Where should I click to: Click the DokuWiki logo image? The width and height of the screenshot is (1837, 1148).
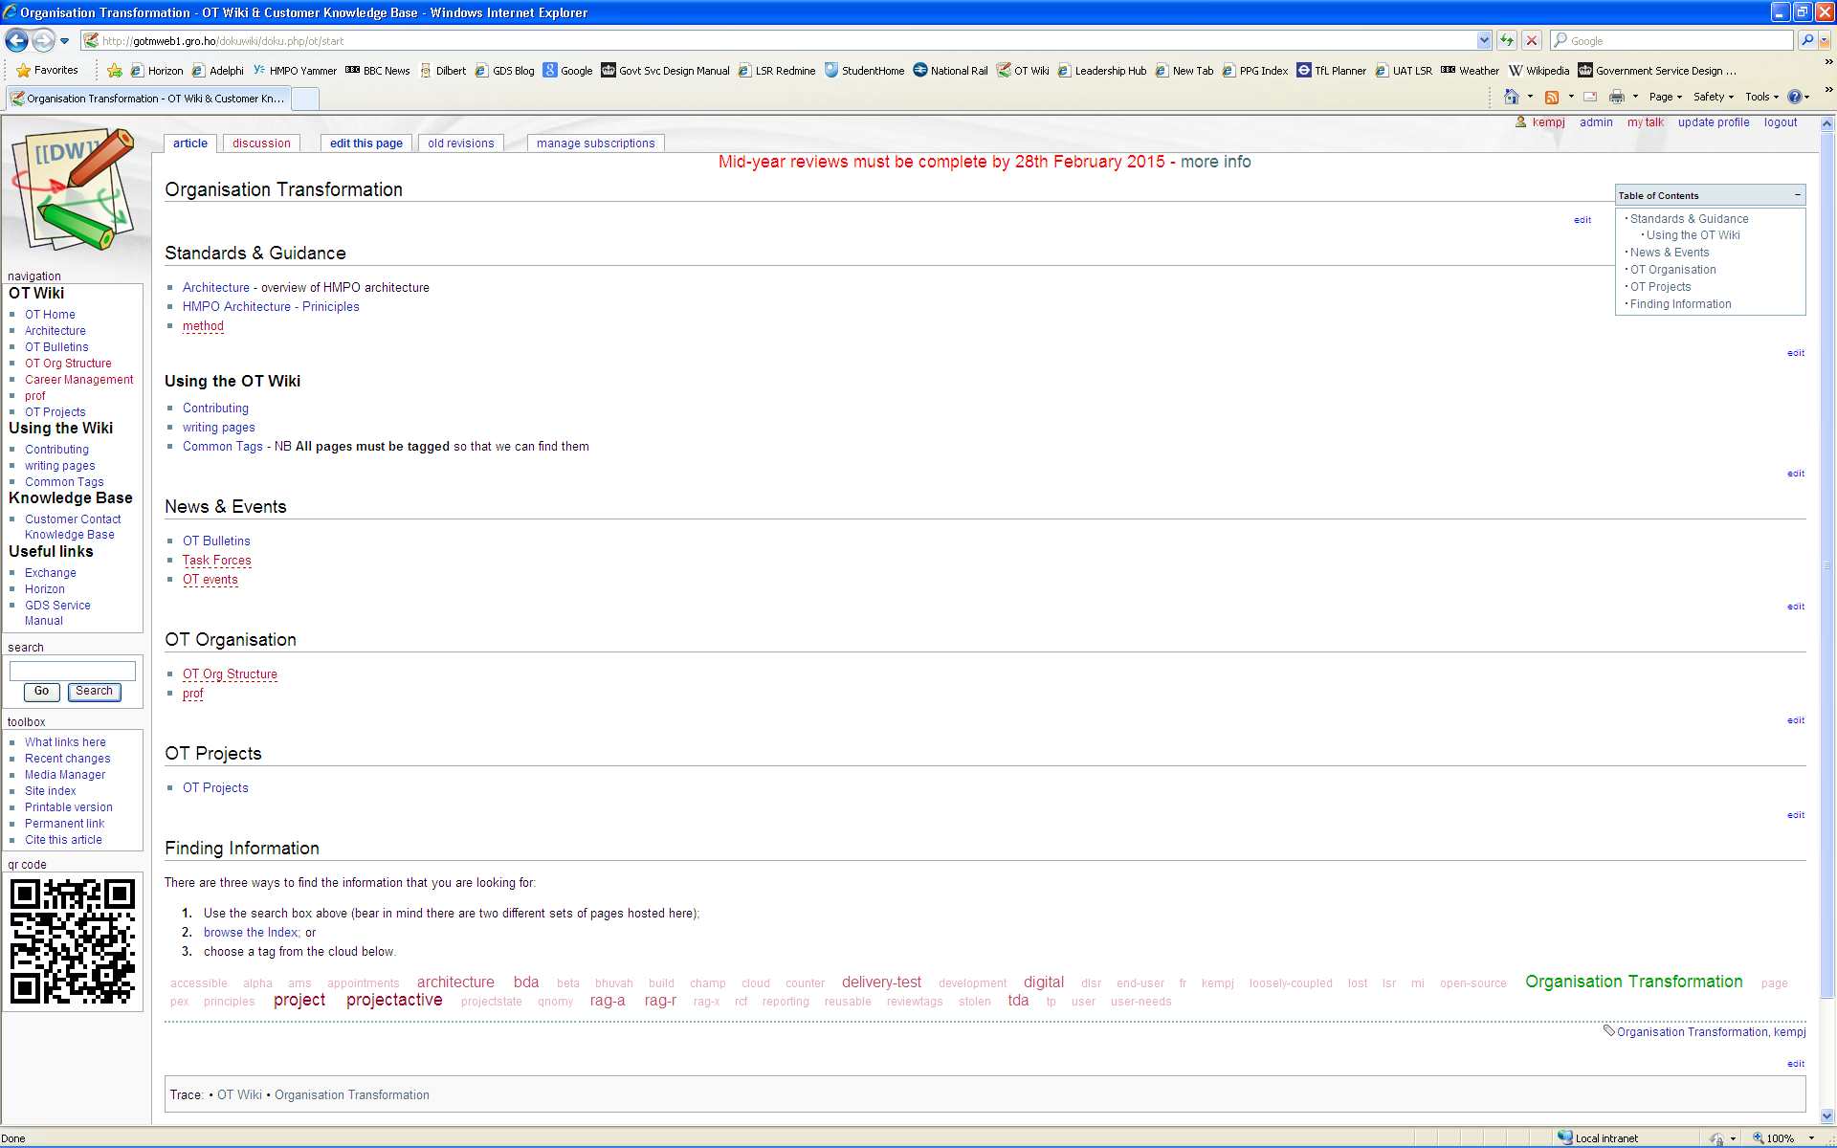tap(75, 190)
